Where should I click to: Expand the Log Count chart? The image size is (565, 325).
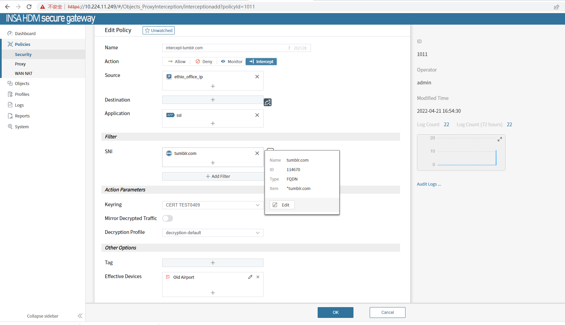(x=499, y=139)
